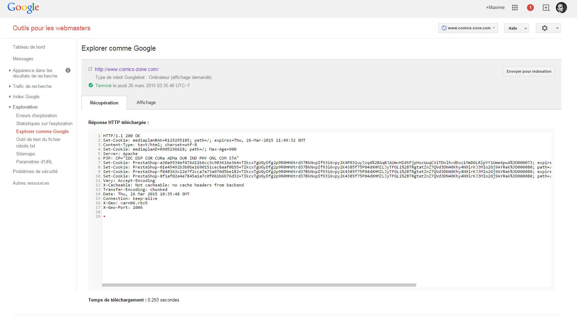Click the horizontal scrollbar of the HTTP response
577x317 pixels.
259,285
